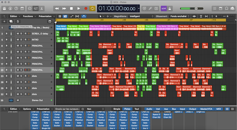This screenshot has width=237, height=130.
Task: Filter mixer by Master/VCA button
Action: click(206, 109)
